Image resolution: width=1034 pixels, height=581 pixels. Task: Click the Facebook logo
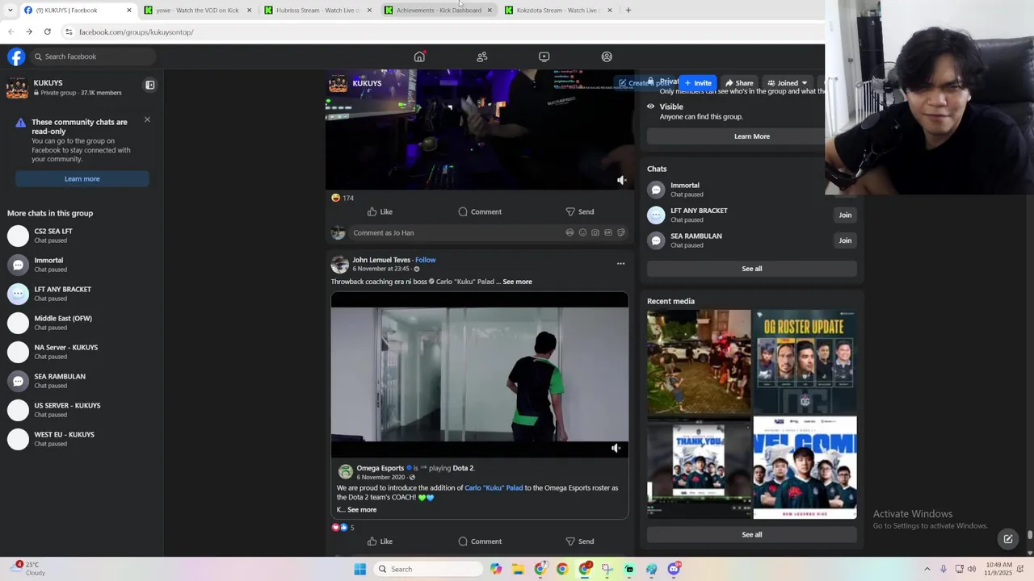pyautogui.click(x=16, y=56)
